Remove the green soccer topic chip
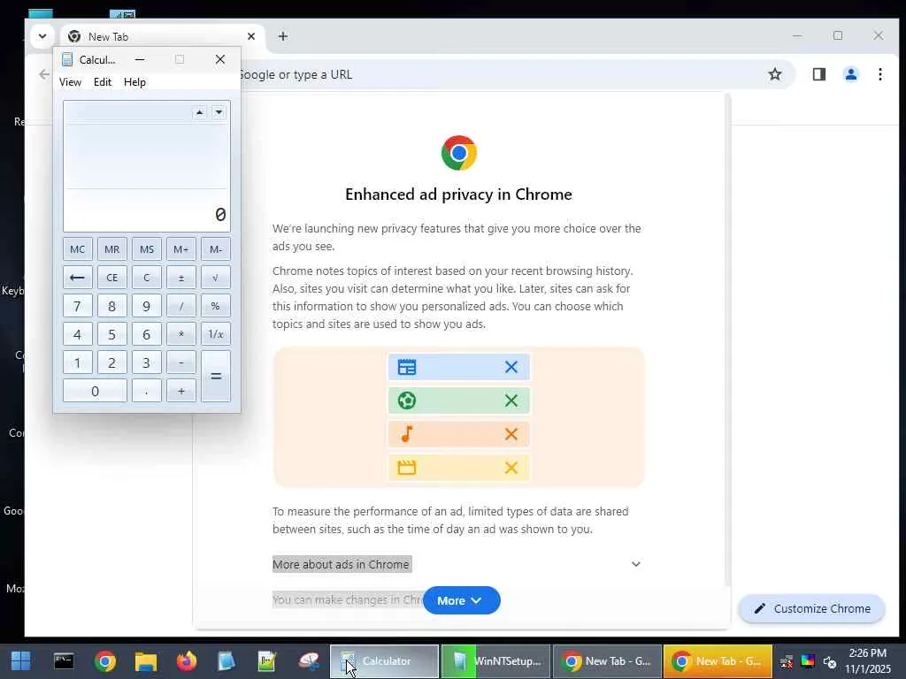The width and height of the screenshot is (906, 679). point(511,401)
